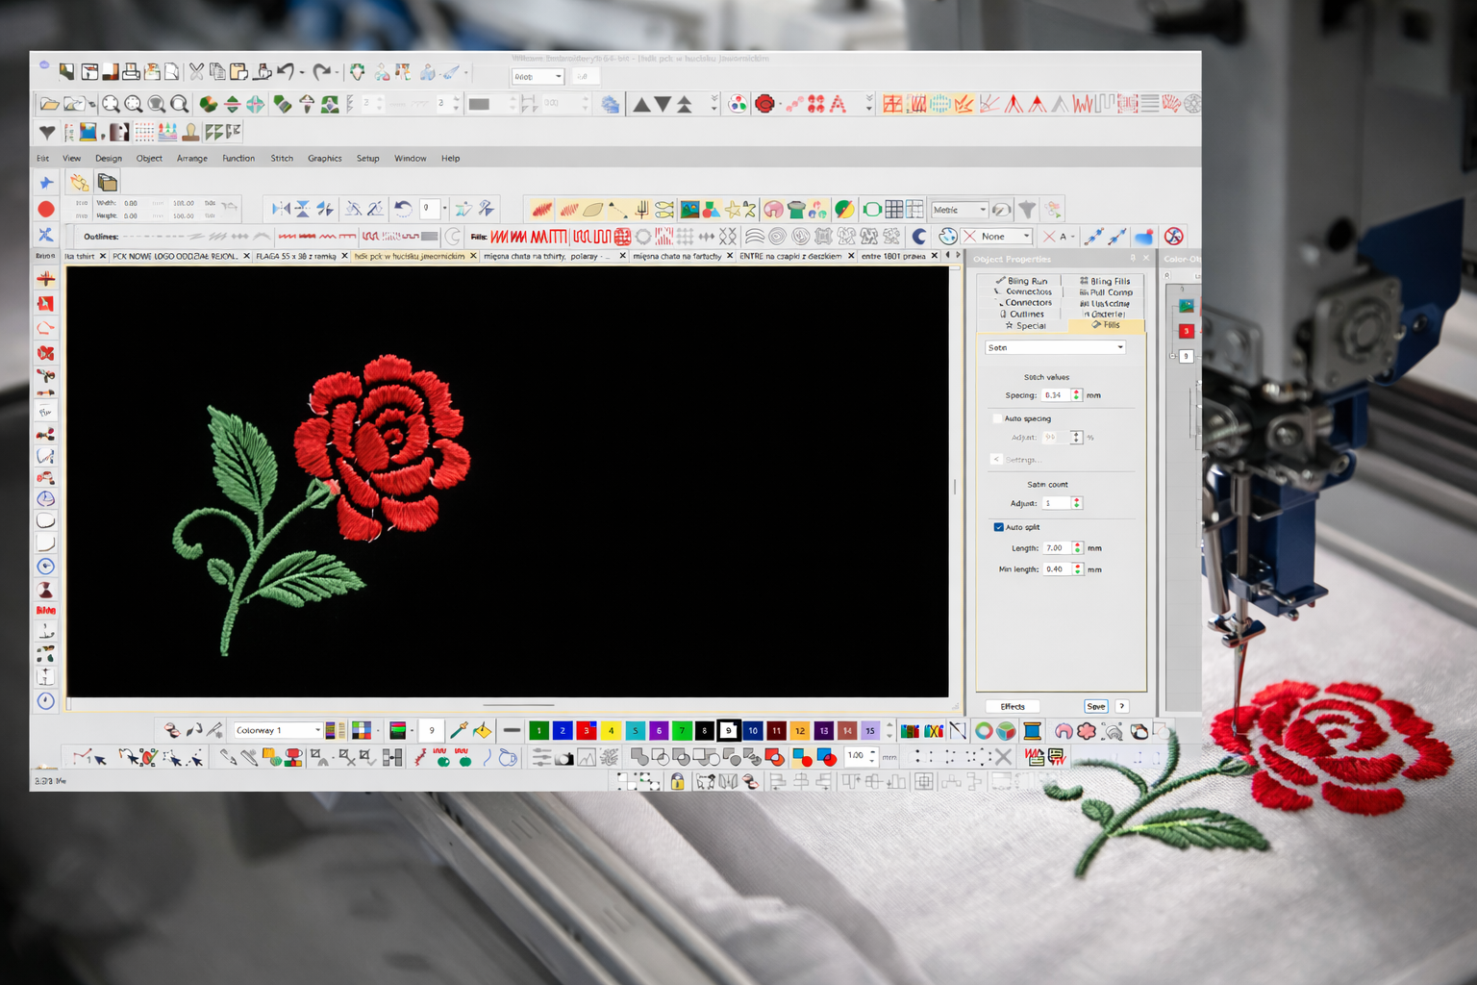Enable the Auto spacing checkbox
Screen dimensions: 1477x985
pyautogui.click(x=998, y=418)
